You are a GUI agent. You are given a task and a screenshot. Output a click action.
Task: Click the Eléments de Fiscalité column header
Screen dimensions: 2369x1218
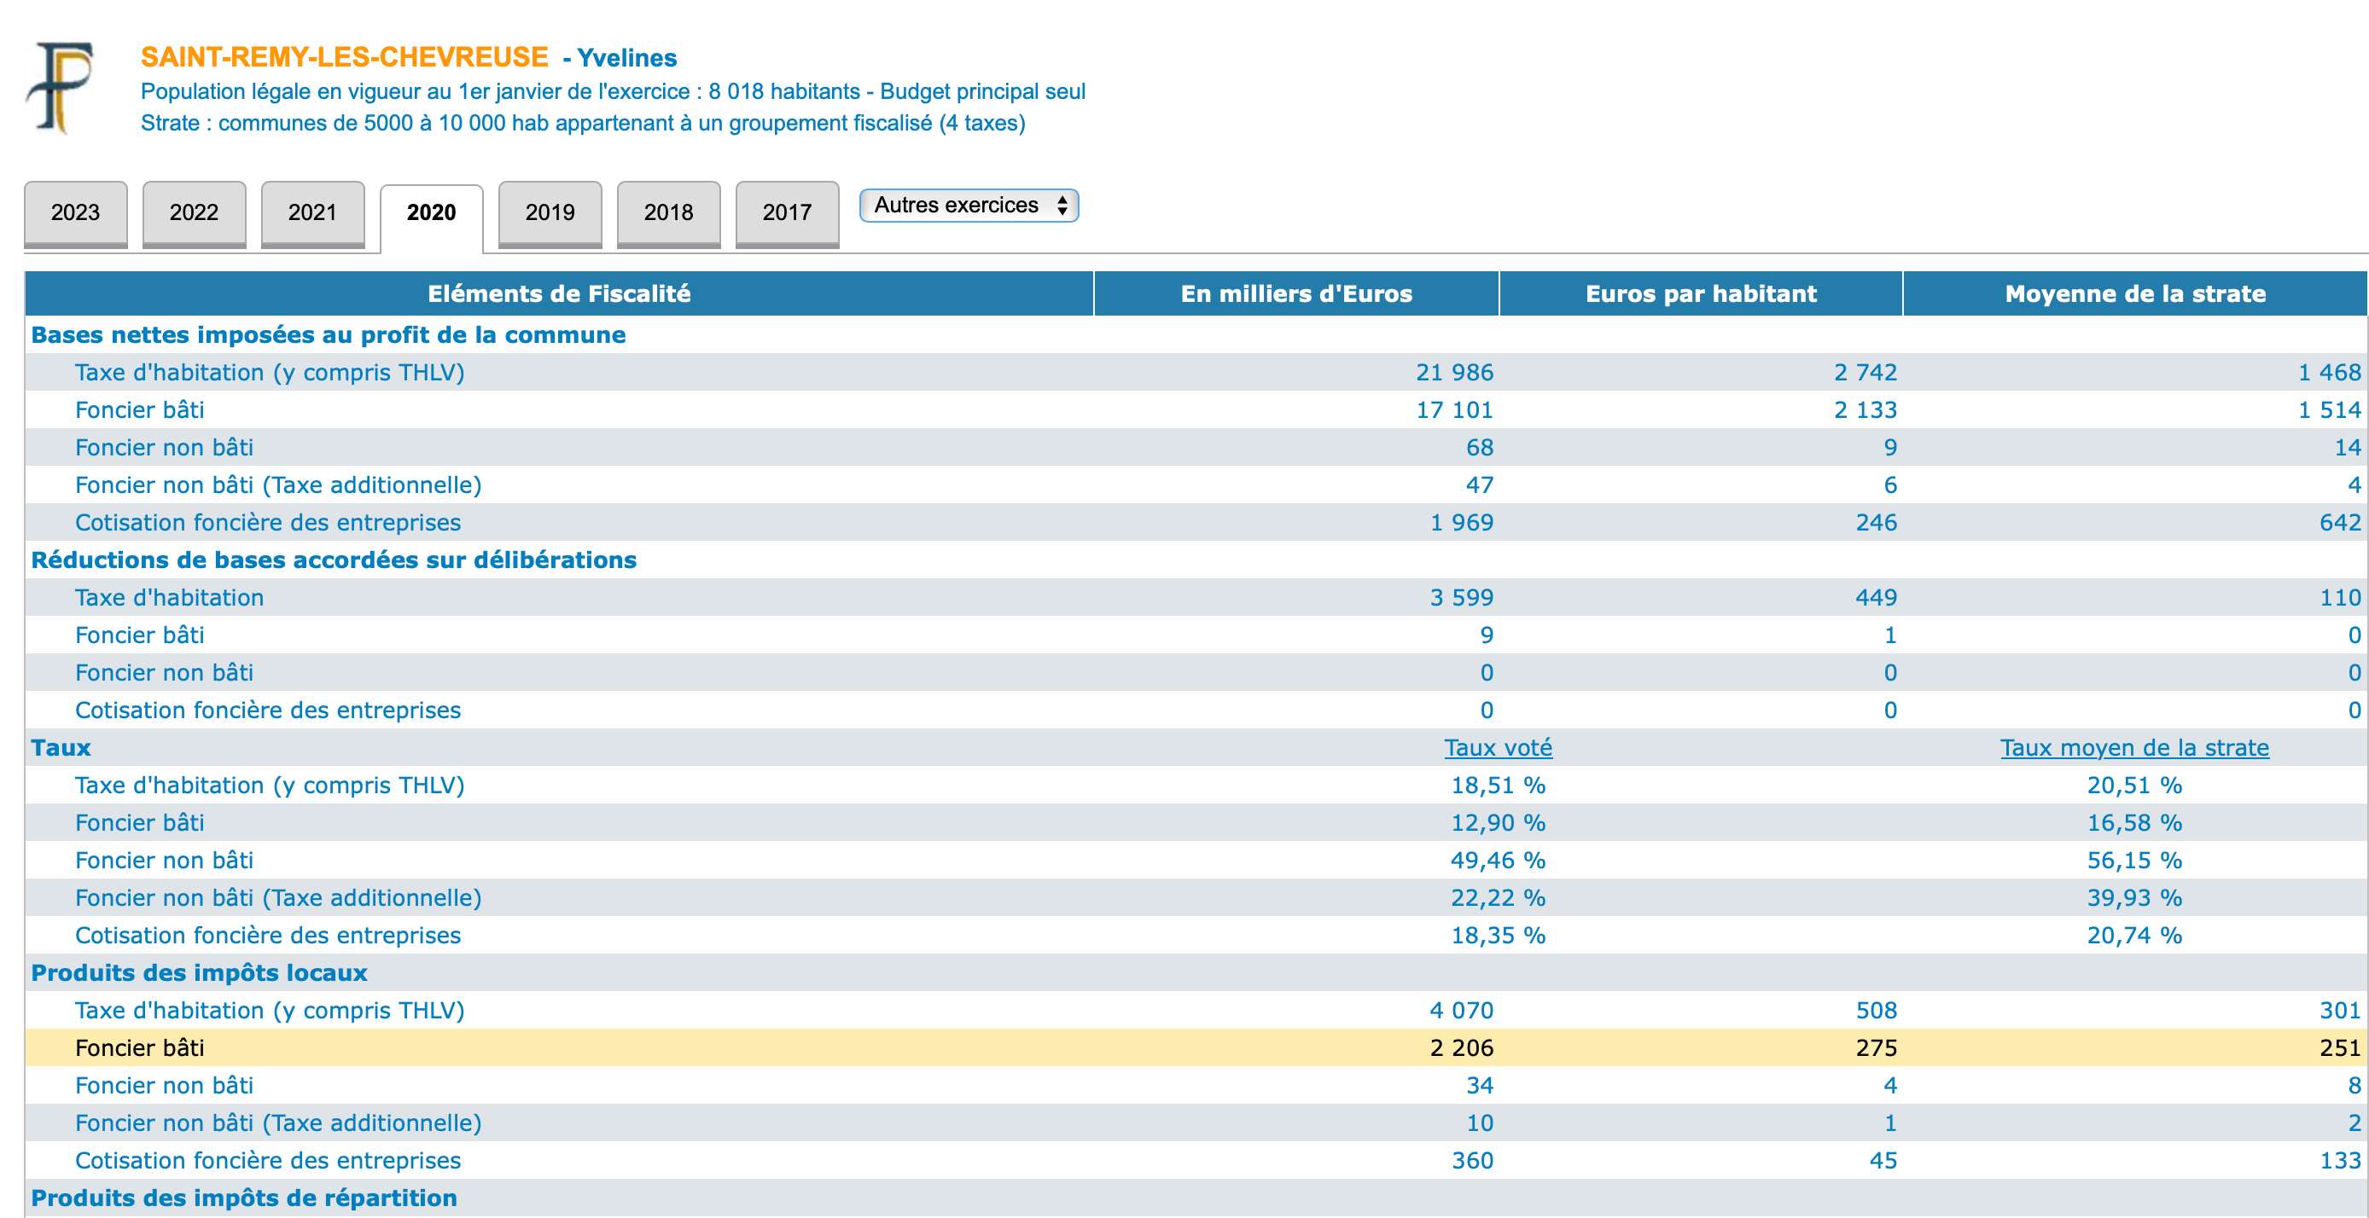[559, 293]
